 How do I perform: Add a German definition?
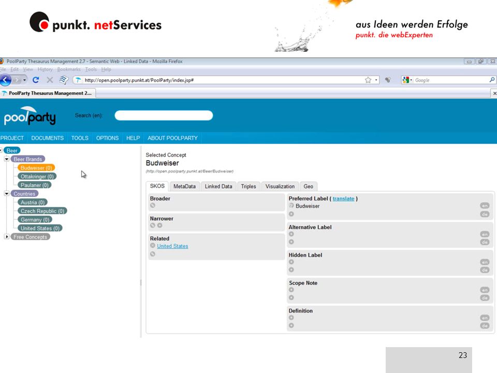click(291, 326)
